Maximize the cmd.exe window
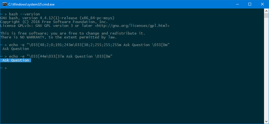Image resolution: width=269 pixels, height=124 pixels. click(x=250, y=4)
